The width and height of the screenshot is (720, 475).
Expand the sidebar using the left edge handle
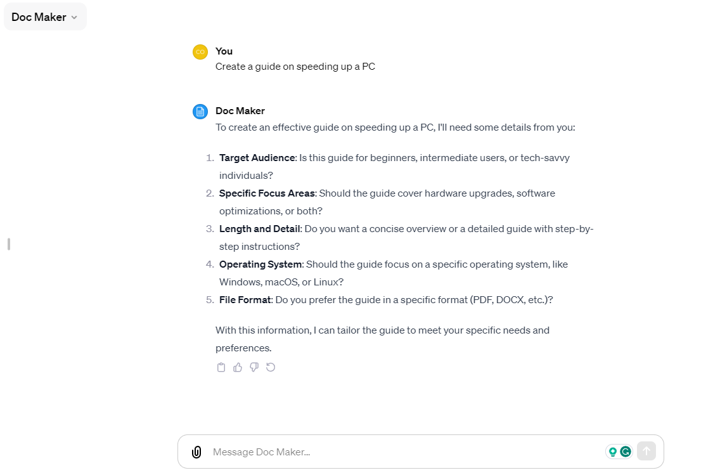point(9,244)
